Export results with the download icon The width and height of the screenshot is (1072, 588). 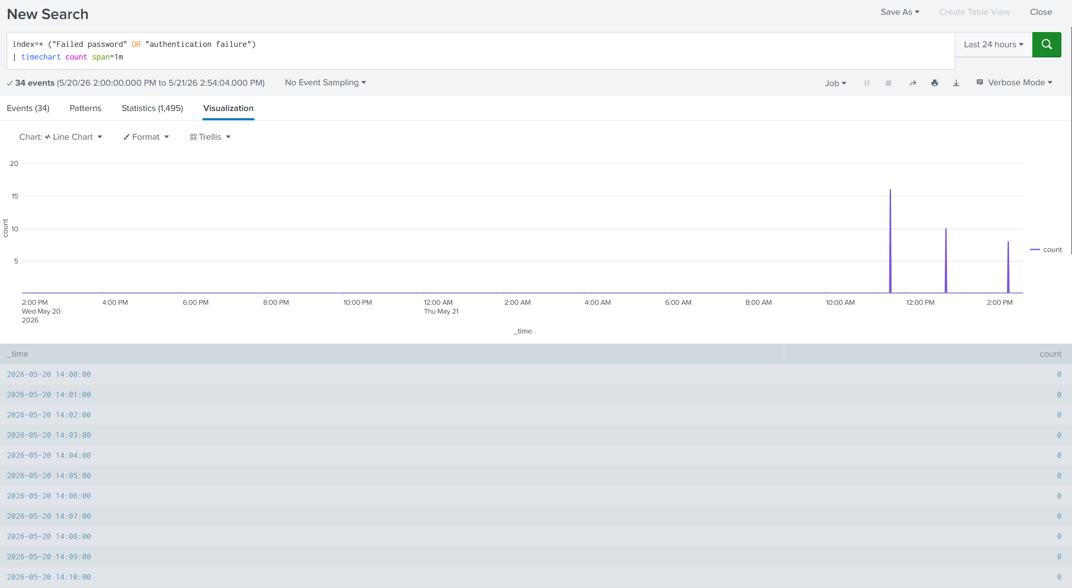956,83
